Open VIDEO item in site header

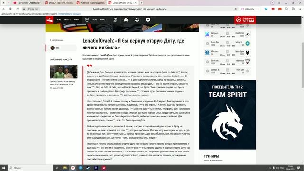[76, 20]
